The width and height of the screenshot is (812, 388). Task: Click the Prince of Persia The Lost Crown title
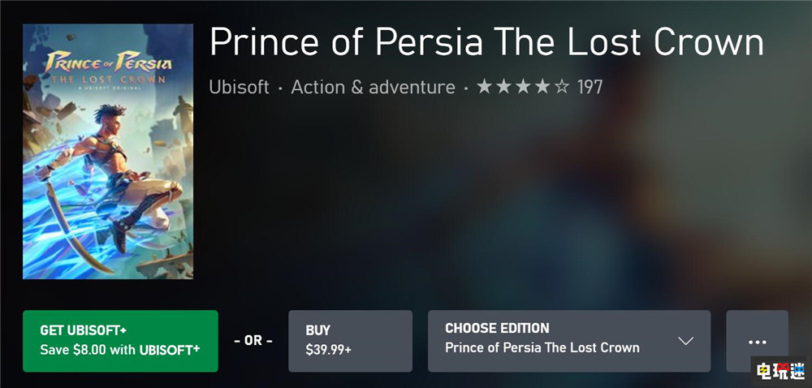tap(486, 41)
